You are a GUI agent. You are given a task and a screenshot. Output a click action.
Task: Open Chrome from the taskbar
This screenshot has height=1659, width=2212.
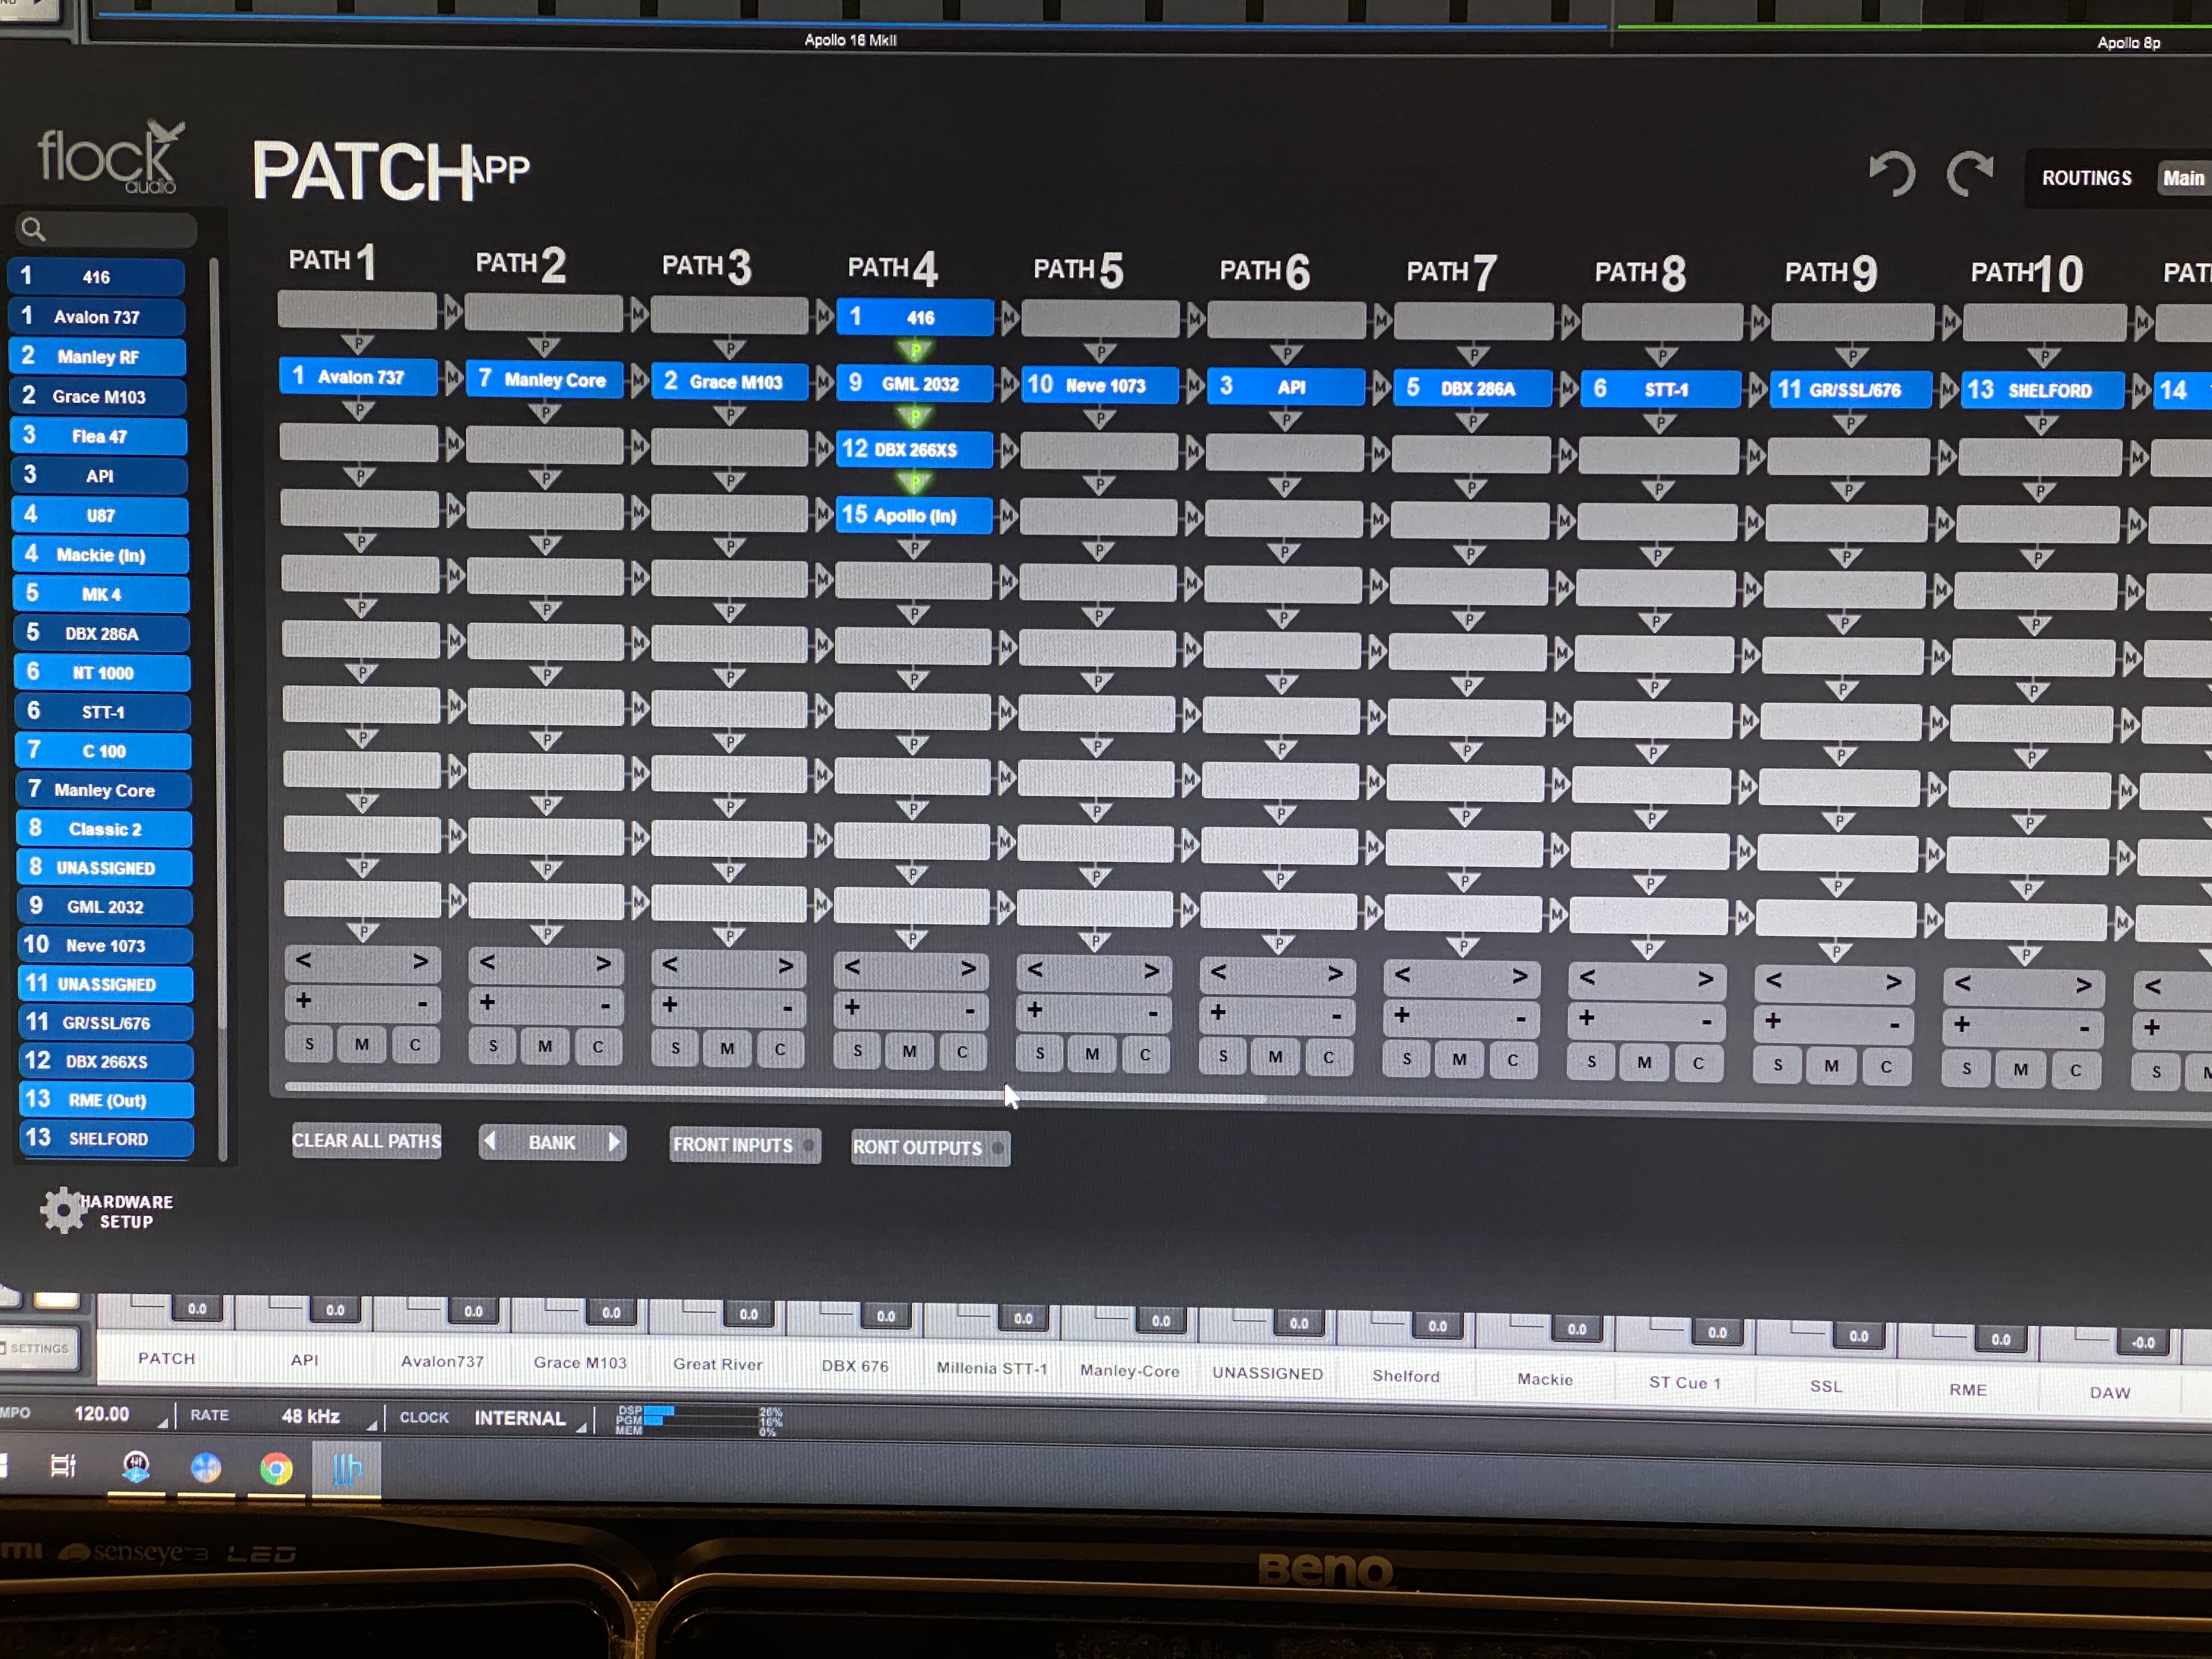pos(276,1468)
